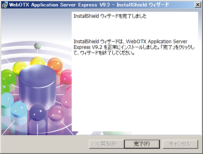203x154 pixels.
Task: Click the 完了(F) finish button
Action: (x=142, y=144)
